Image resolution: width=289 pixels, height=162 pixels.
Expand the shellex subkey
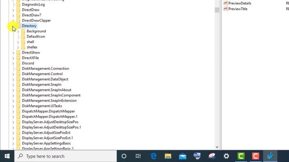18,47
